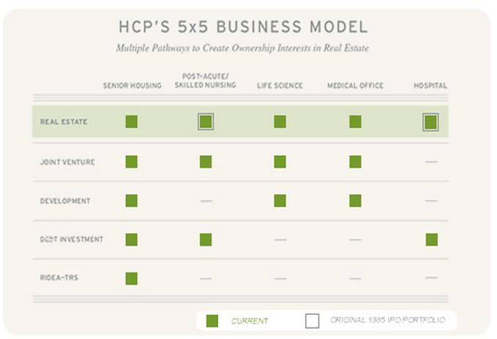Click the Life Science Development green square
The image size is (497, 339).
[x=280, y=201]
